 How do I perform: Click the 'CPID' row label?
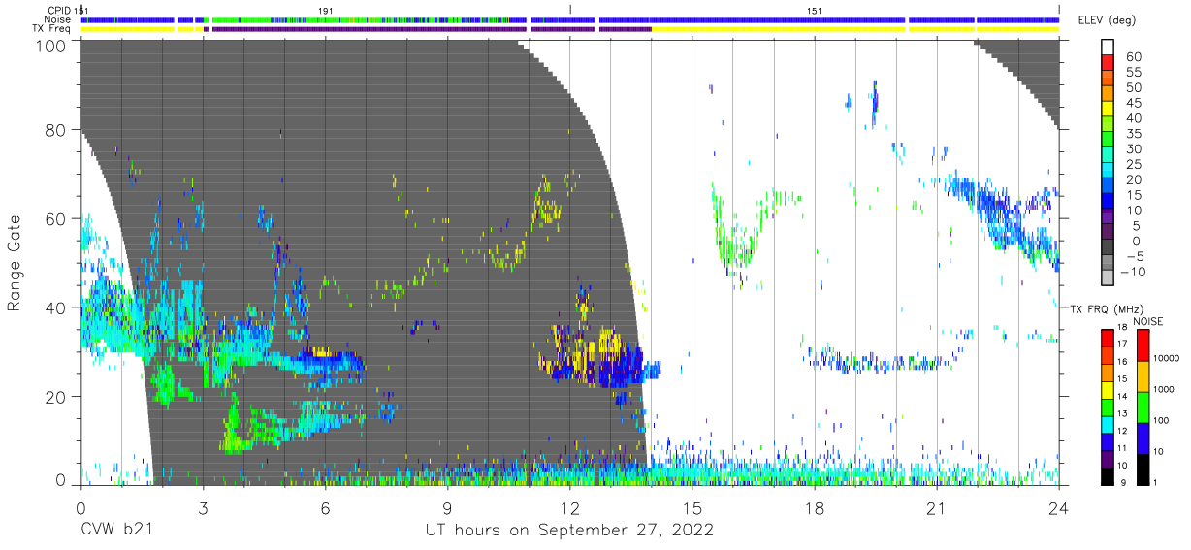coord(59,10)
